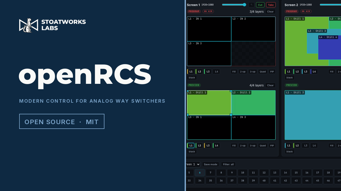Viewport: 341px width, 191px height.
Task: Toggle layer L3 in Screen 1 Program
Action: [x=208, y=72]
